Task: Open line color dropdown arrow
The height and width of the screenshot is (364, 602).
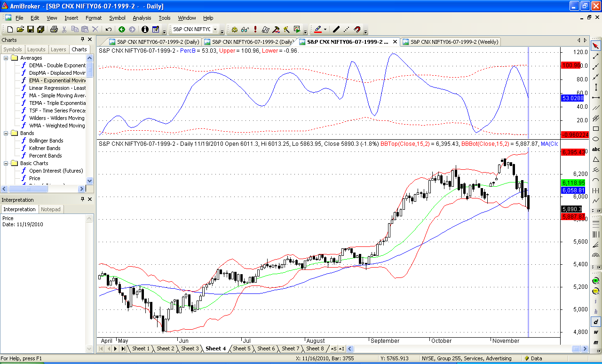Action: pos(325,29)
